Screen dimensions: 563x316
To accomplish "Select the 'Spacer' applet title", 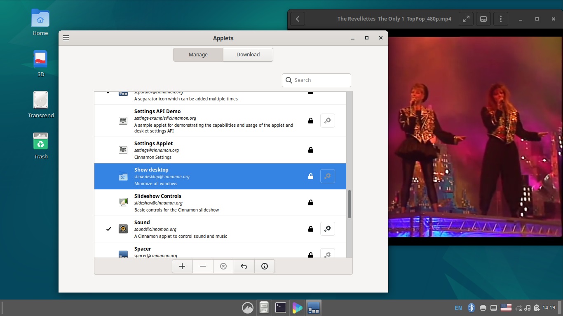I will (143, 249).
